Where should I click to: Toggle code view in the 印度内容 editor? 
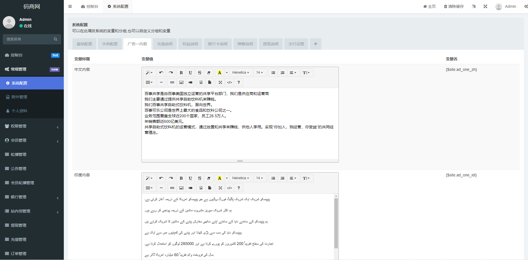click(x=229, y=188)
